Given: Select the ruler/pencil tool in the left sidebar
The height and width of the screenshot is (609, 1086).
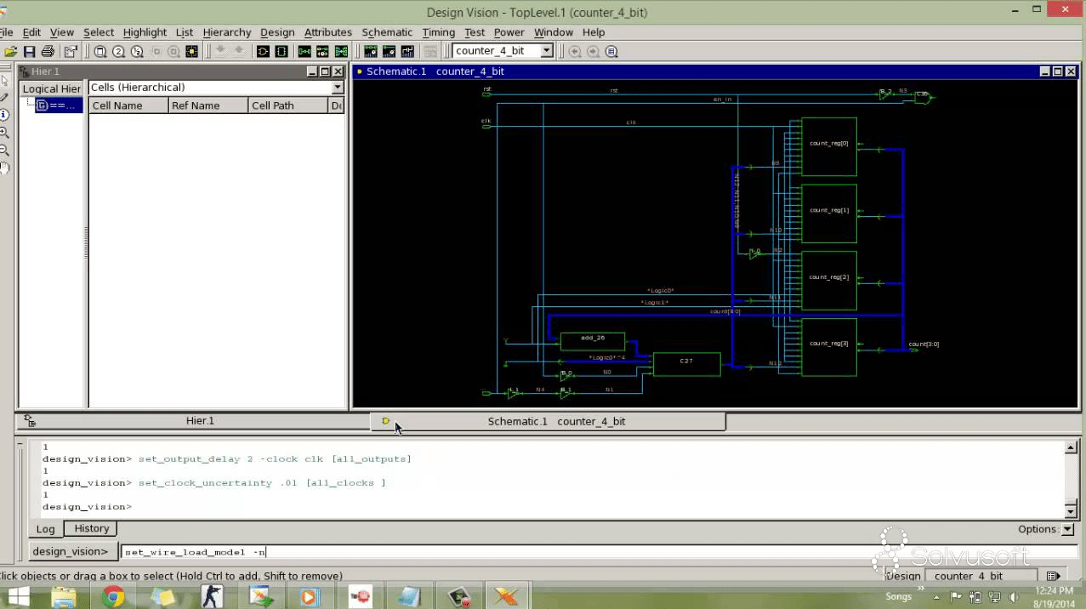Looking at the screenshot, I should (x=4, y=97).
